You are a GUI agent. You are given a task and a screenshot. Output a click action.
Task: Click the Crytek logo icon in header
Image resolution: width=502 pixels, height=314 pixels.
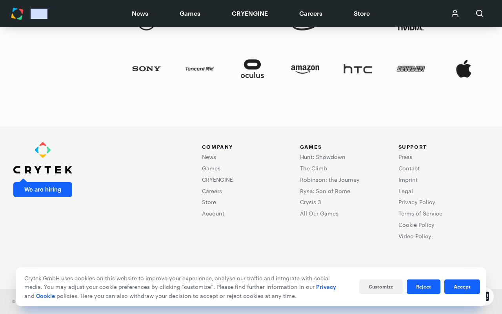(17, 14)
